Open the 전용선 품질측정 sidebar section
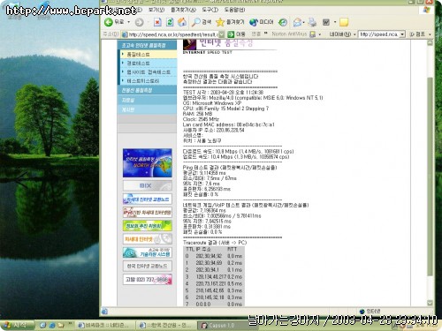Image resolution: width=442 pixels, height=331 pixels. pos(147,90)
